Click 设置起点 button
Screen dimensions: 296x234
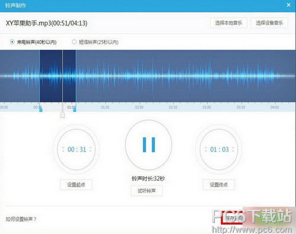[76, 185]
